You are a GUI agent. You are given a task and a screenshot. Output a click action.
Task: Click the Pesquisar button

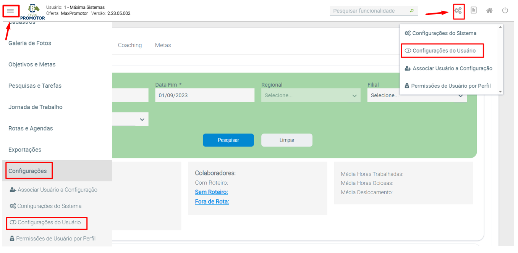point(228,140)
